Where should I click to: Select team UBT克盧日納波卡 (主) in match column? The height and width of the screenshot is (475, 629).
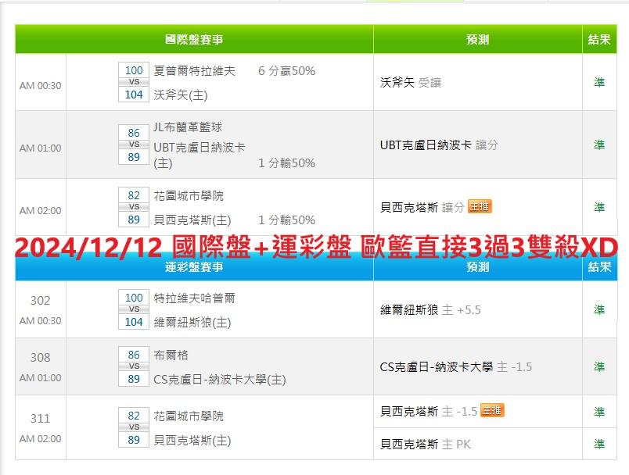(x=199, y=155)
